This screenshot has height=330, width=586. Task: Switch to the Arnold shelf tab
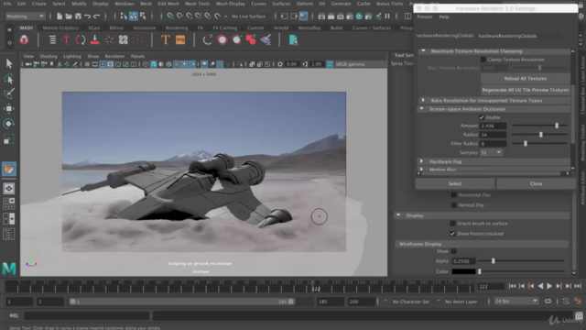(x=281, y=28)
